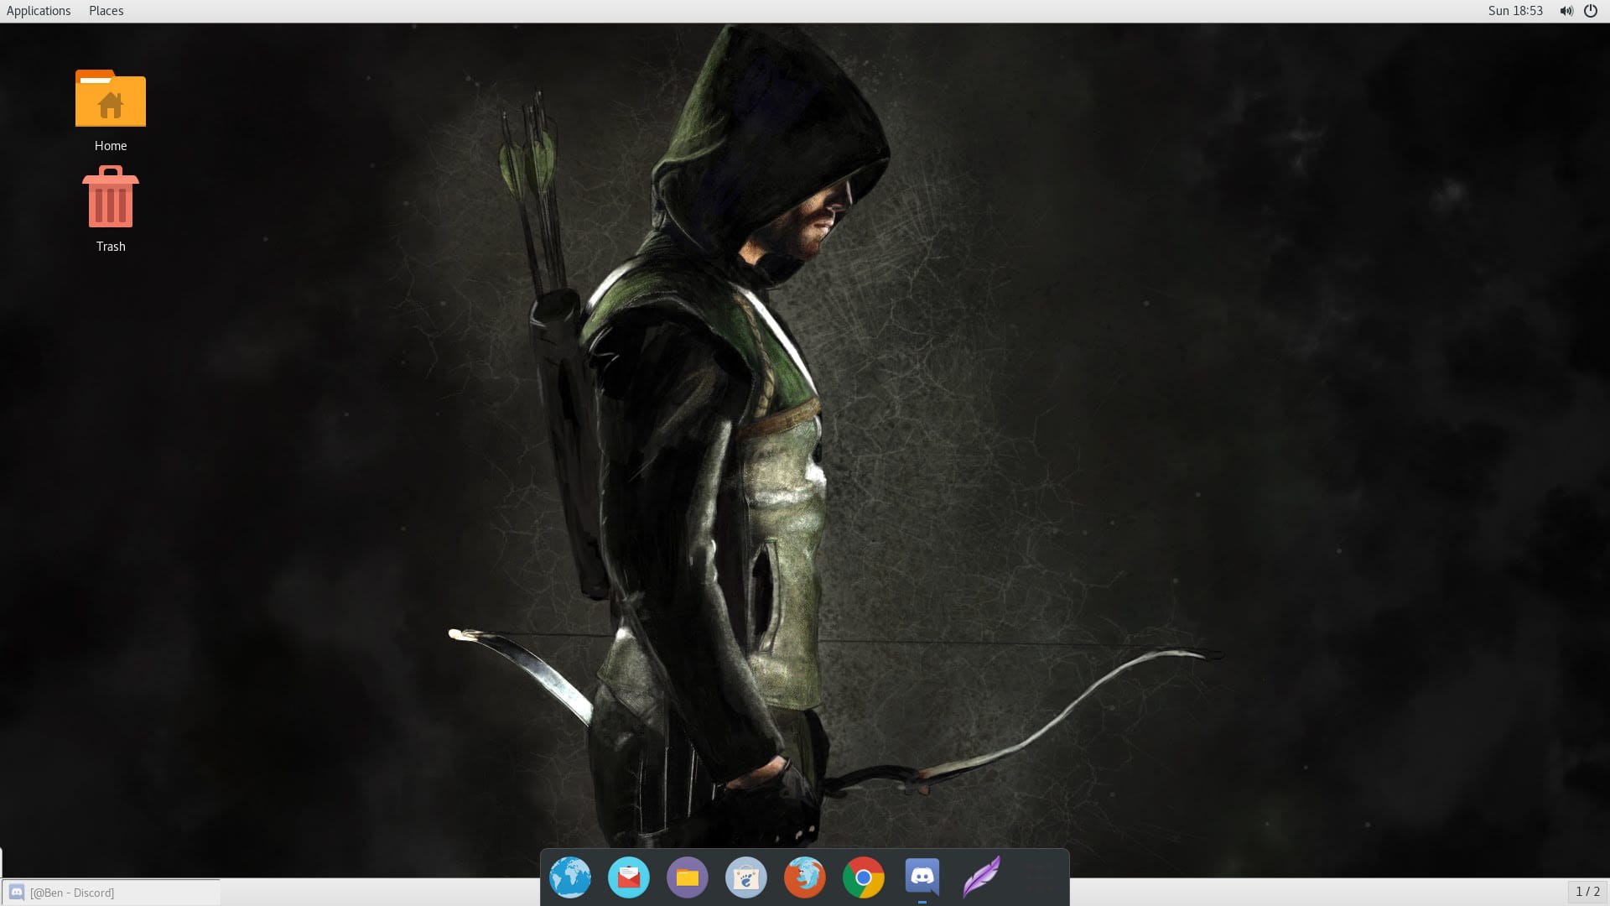Click the 1 / 2 workspace switcher
This screenshot has height=906, width=1610.
tap(1587, 892)
